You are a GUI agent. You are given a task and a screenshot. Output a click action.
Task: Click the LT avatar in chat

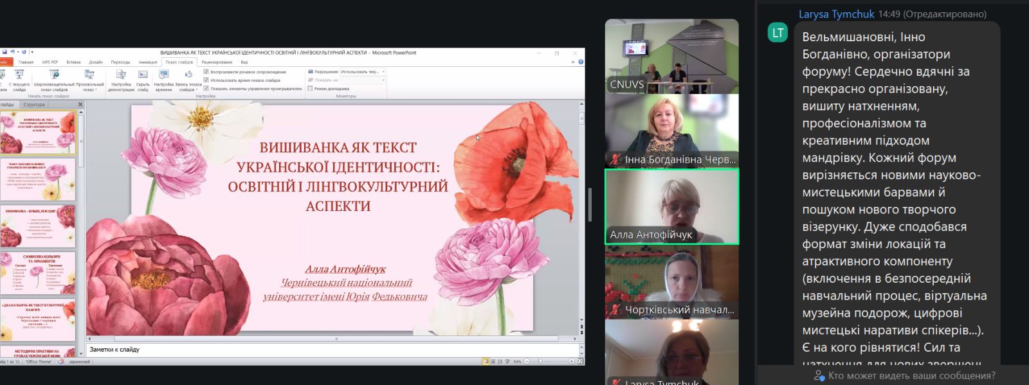(778, 33)
